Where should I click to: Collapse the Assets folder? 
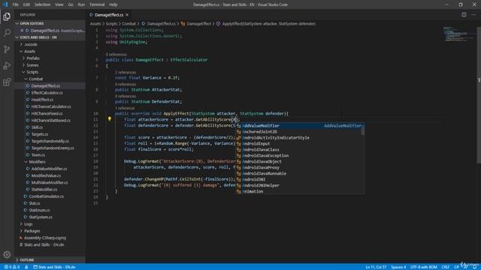(30, 51)
